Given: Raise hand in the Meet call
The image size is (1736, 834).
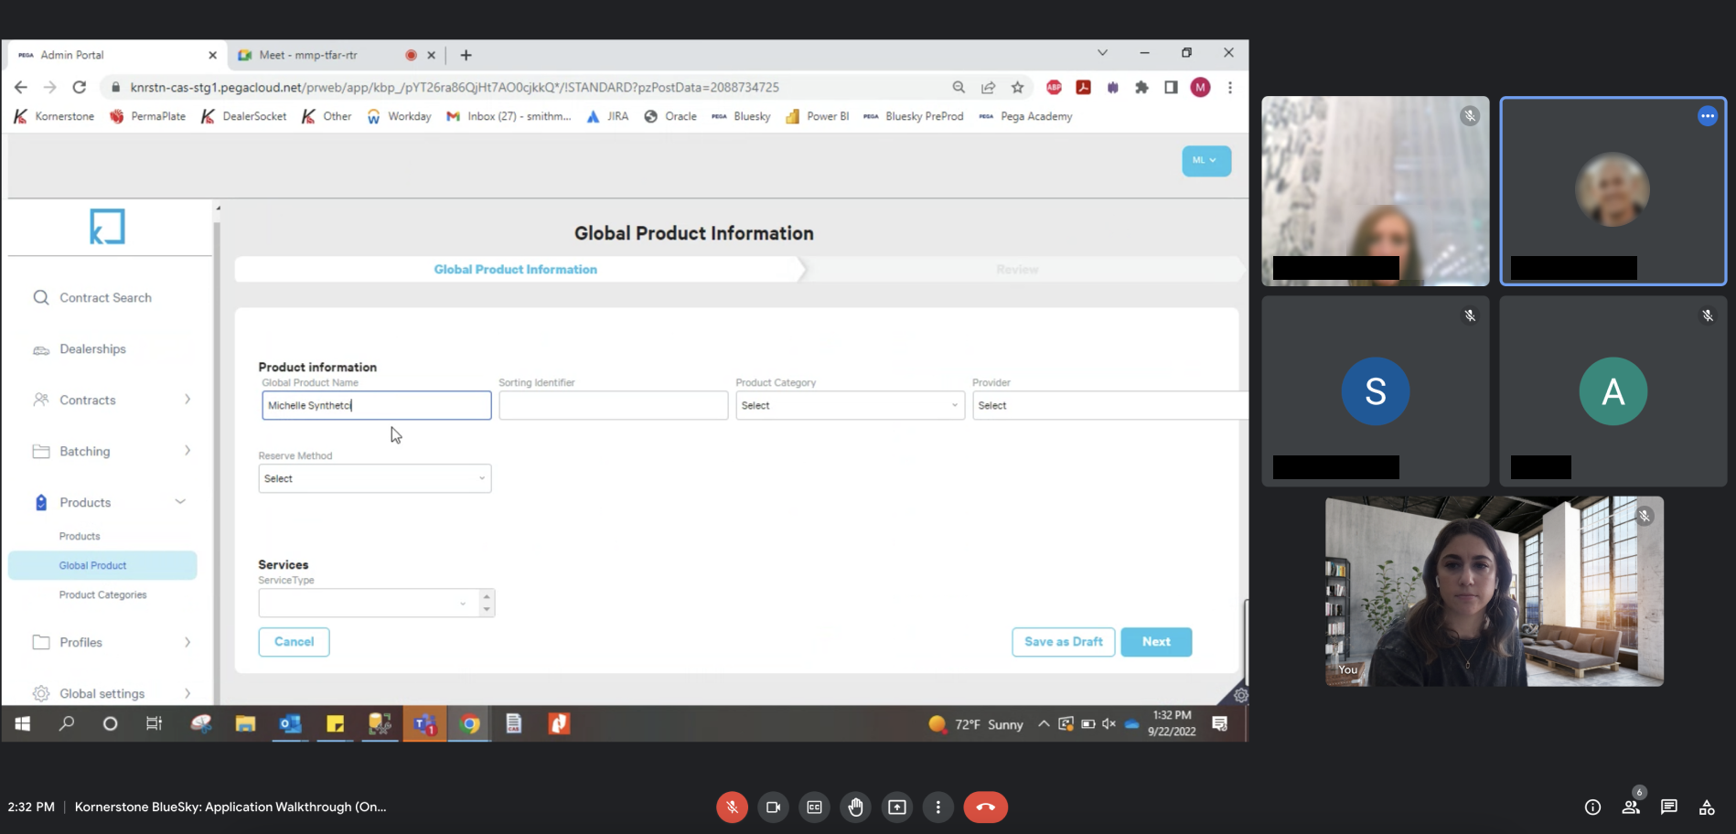Looking at the screenshot, I should (855, 807).
